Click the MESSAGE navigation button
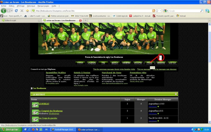The image size is (211, 132). pyautogui.click(x=161, y=63)
